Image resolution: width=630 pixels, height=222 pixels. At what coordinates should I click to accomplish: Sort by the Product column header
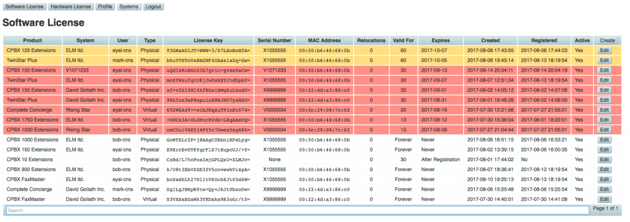pos(33,40)
